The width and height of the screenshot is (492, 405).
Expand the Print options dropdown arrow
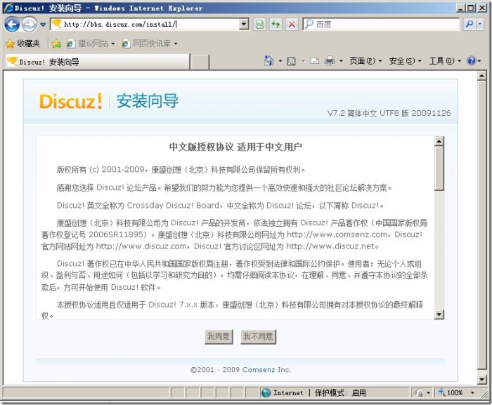click(341, 61)
